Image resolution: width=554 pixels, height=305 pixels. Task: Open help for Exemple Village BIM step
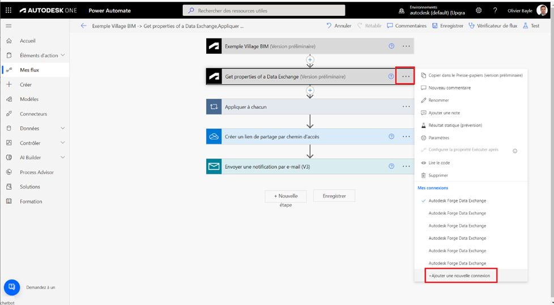391,46
